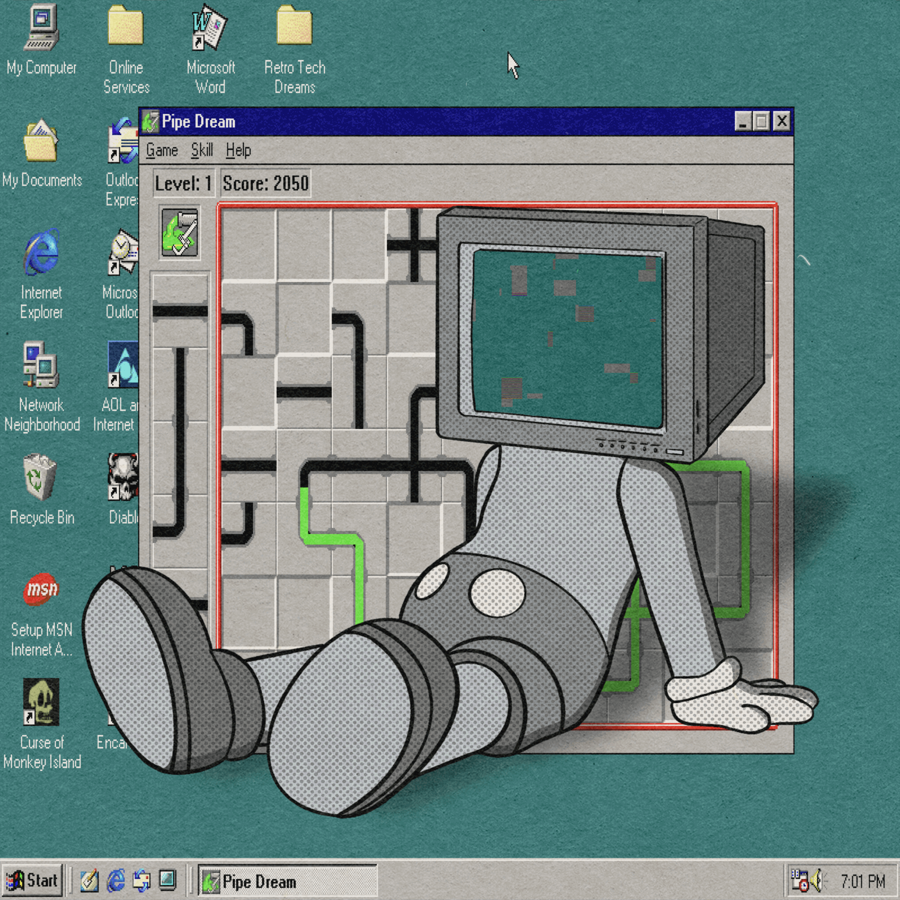This screenshot has height=900, width=900.
Task: Select the Outlook Express desktop shortcut
Action: [x=123, y=141]
